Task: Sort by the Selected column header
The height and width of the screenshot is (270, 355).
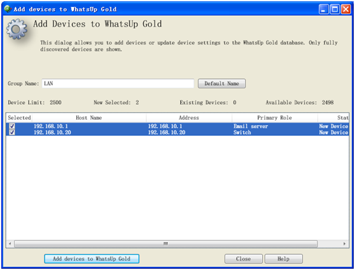Action: point(19,118)
